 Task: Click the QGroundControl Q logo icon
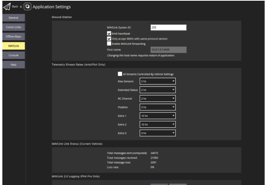pyautogui.click(x=27, y=7)
